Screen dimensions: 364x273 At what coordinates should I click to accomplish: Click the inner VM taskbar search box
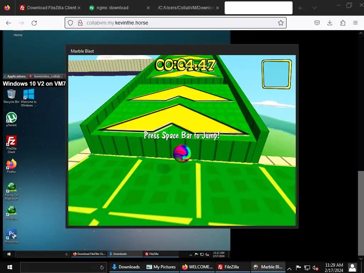click(x=42, y=254)
